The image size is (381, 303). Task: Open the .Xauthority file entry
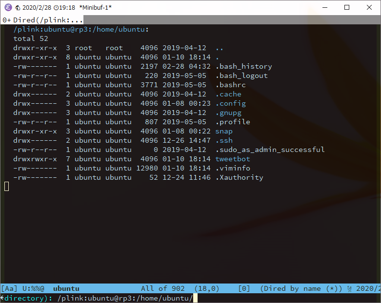[x=240, y=178]
